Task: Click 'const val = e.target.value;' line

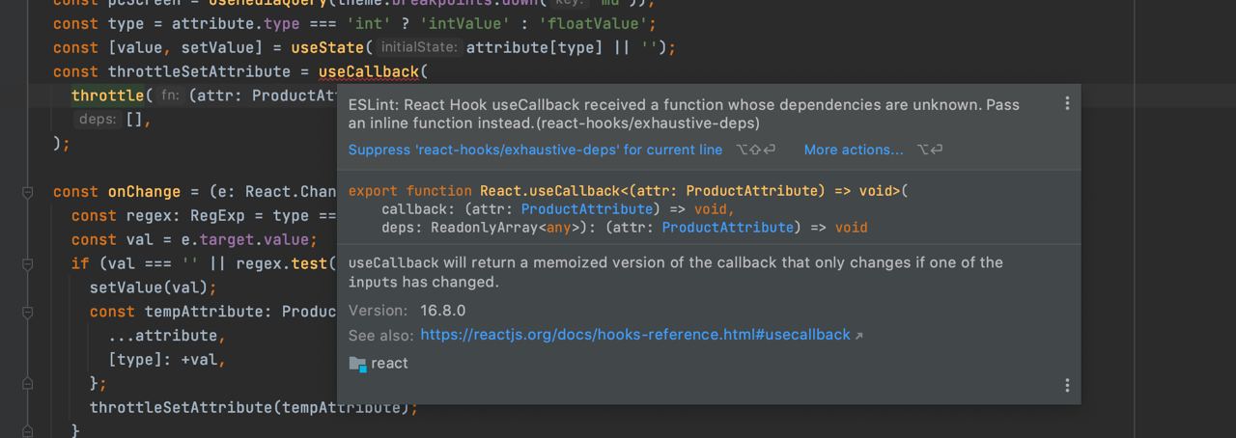Action: pos(194,240)
